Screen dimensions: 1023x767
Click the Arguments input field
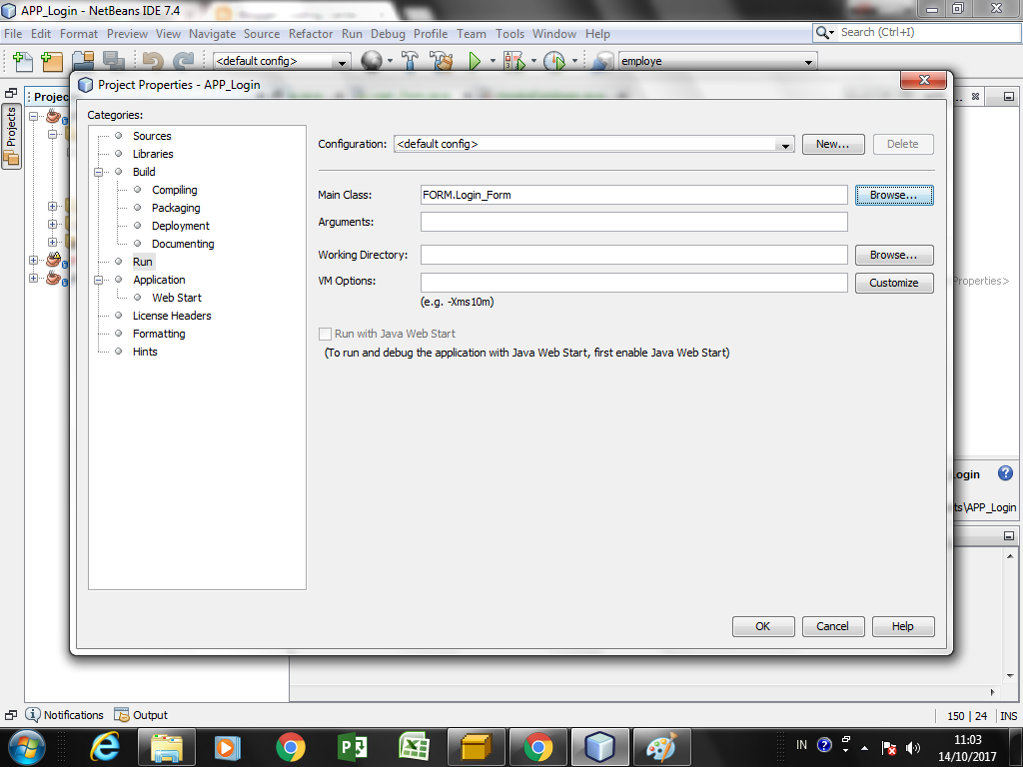click(x=634, y=222)
